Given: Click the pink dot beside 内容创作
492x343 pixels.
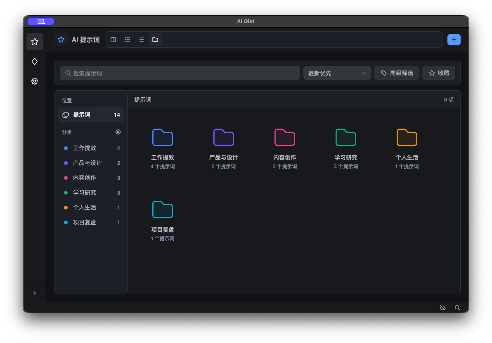Looking at the screenshot, I should (x=66, y=178).
